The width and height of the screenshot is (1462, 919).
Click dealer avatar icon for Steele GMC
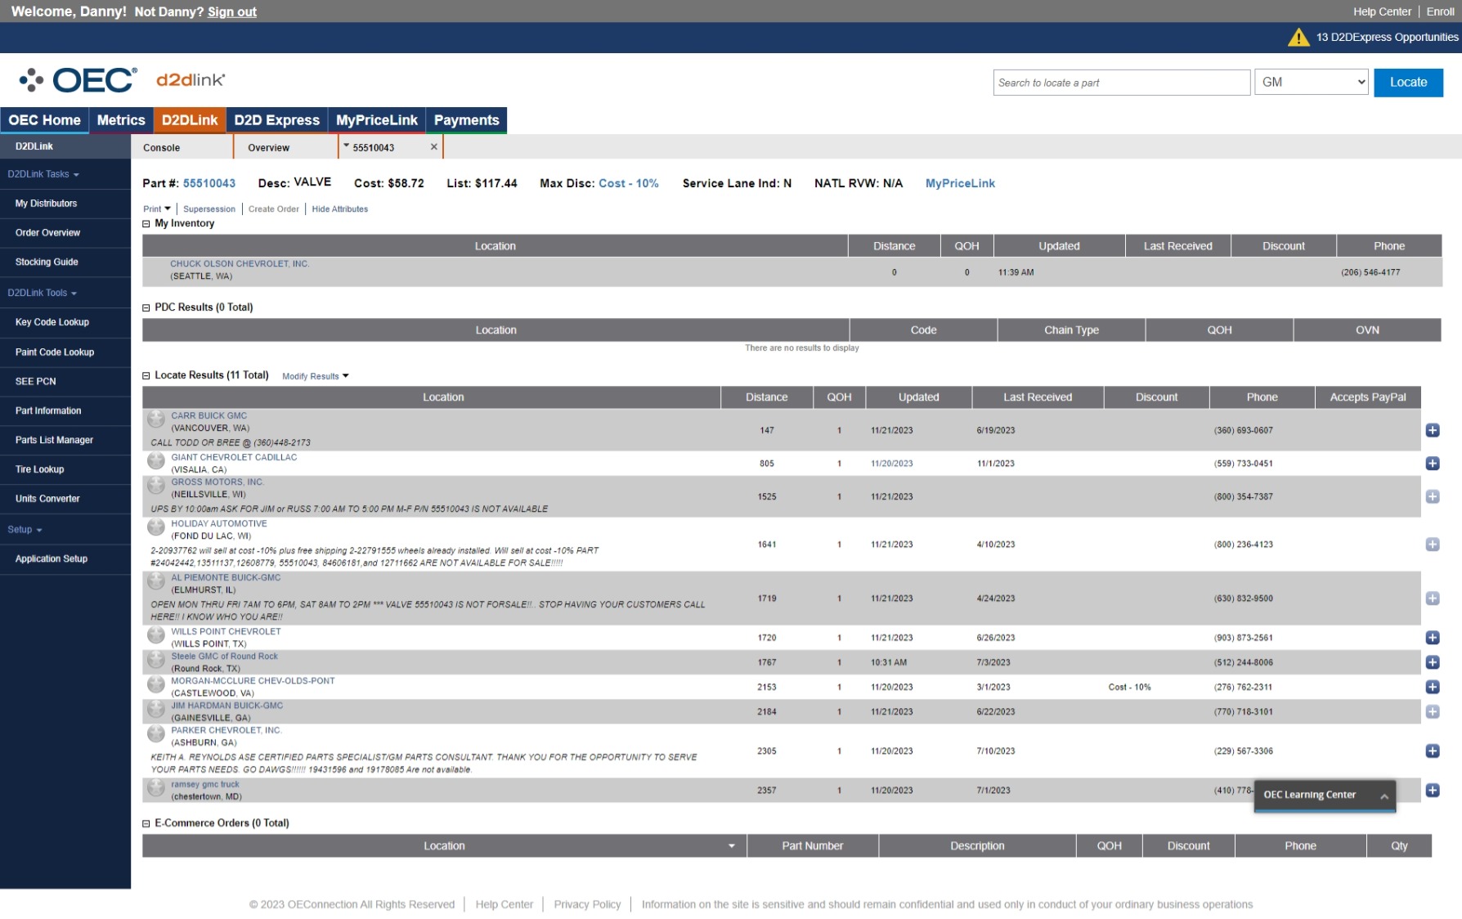(156, 660)
